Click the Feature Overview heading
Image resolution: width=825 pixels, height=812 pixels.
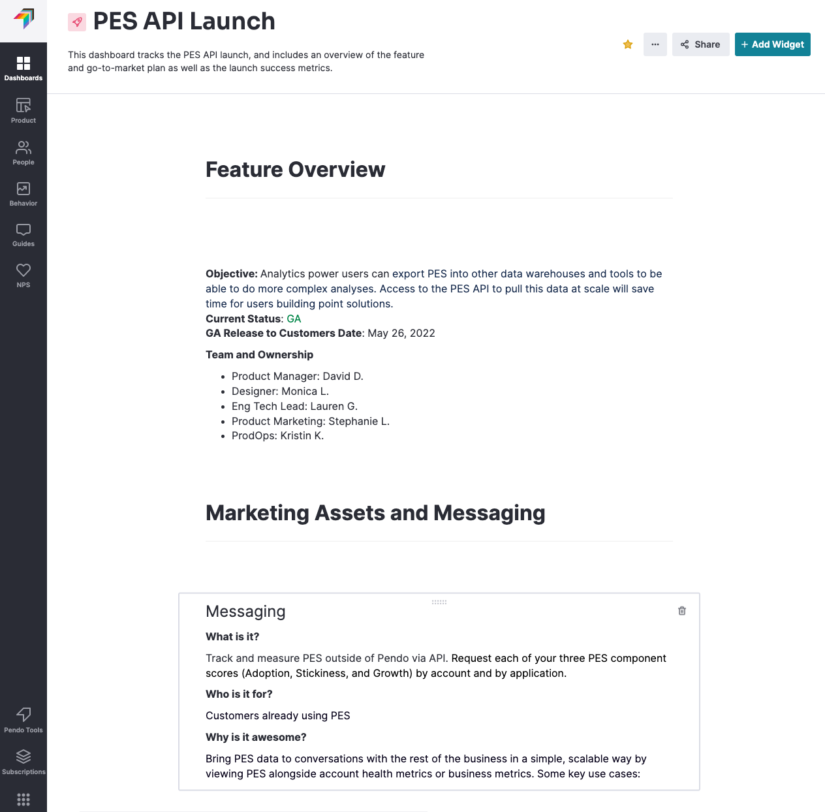coord(295,170)
